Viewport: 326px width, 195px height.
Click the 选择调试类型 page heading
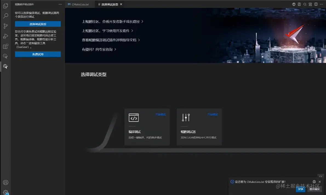(x=94, y=74)
